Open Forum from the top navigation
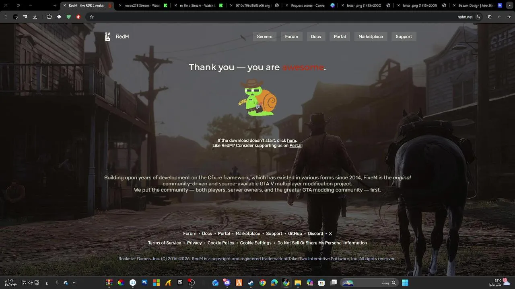Screen dimensions: 515x289 tap(292, 37)
